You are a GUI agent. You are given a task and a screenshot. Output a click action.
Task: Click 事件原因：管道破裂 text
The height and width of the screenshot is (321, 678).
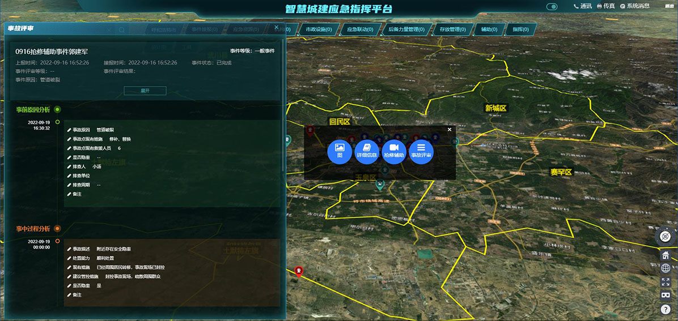pyautogui.click(x=37, y=80)
